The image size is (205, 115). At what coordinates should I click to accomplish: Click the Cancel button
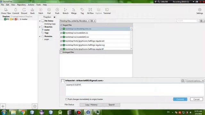coord(196,99)
